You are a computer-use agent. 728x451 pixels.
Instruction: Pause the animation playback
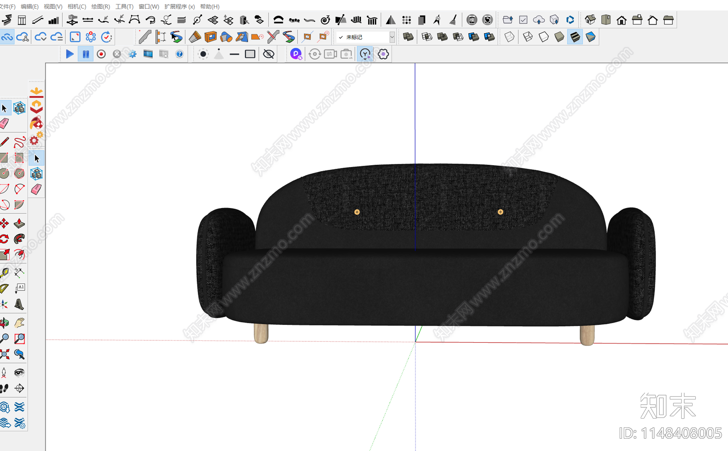pos(86,54)
